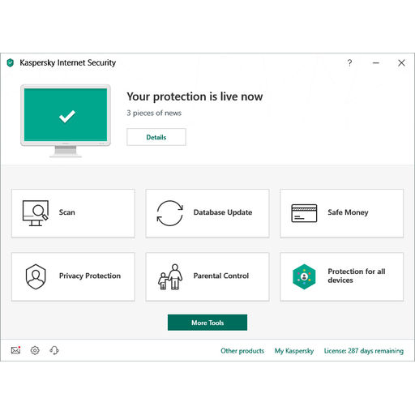Open support via the headset icon

pyautogui.click(x=54, y=350)
